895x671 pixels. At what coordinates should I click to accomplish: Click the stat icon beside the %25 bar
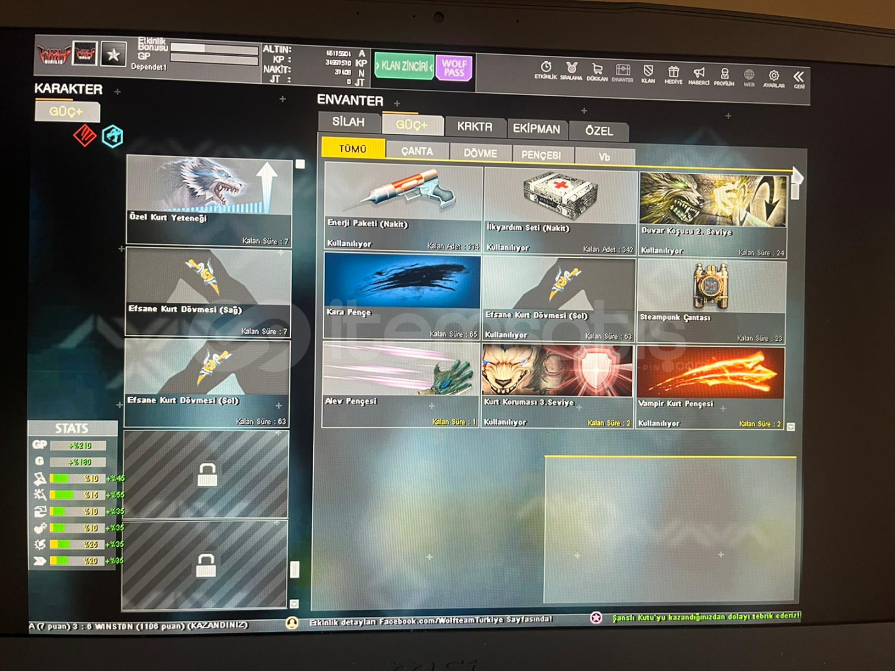tap(40, 544)
